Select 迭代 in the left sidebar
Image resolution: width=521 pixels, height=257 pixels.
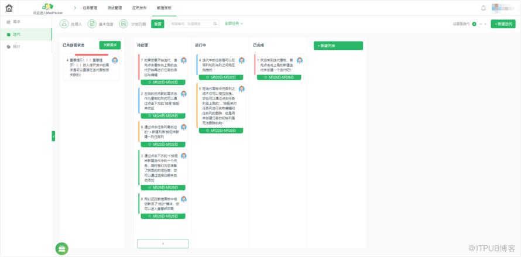26,34
